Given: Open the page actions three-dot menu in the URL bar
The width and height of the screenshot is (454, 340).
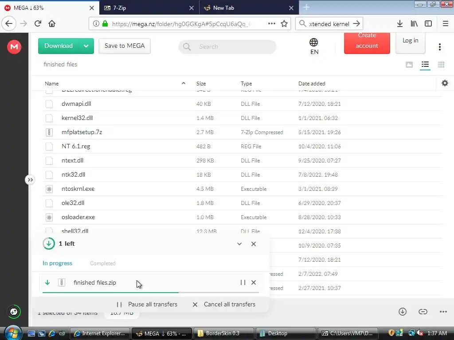Looking at the screenshot, I should (272, 24).
